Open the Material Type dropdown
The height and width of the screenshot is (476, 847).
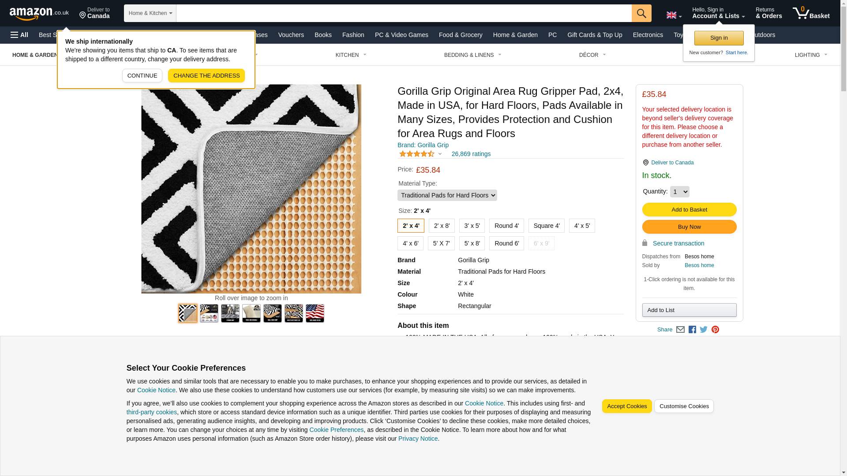pos(447,195)
